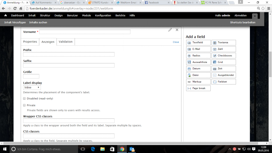The width and height of the screenshot is (272, 153).
Task: Open the Struktur admin menu
Action: [45, 15]
